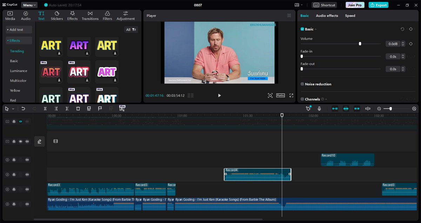
Task: Lock the Record3 audio track
Action: tap(14, 189)
